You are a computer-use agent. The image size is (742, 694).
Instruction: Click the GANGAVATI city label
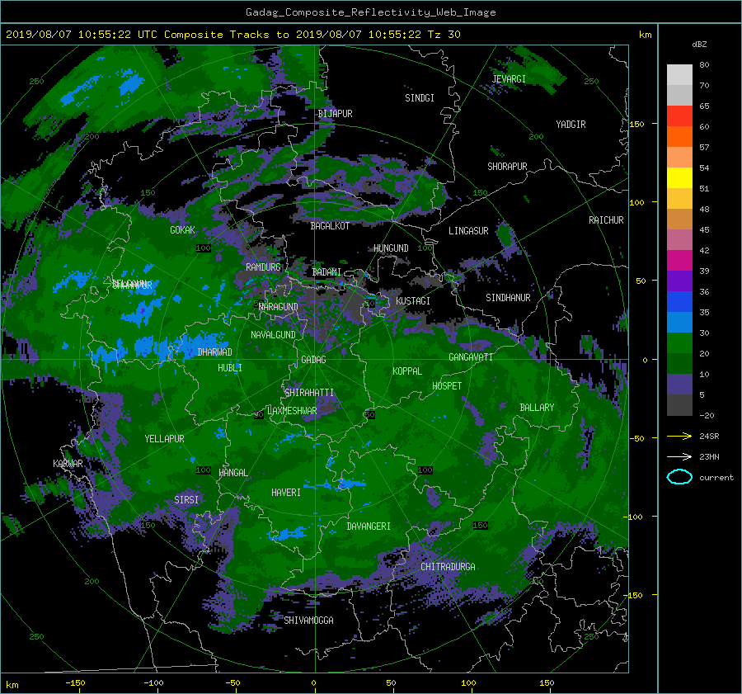click(471, 357)
